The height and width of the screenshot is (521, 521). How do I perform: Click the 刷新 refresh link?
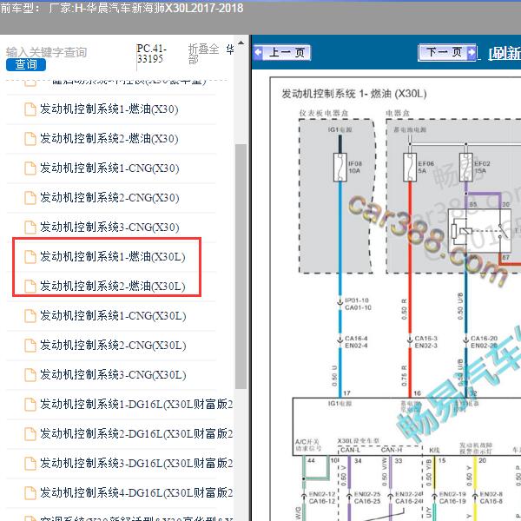[505, 53]
